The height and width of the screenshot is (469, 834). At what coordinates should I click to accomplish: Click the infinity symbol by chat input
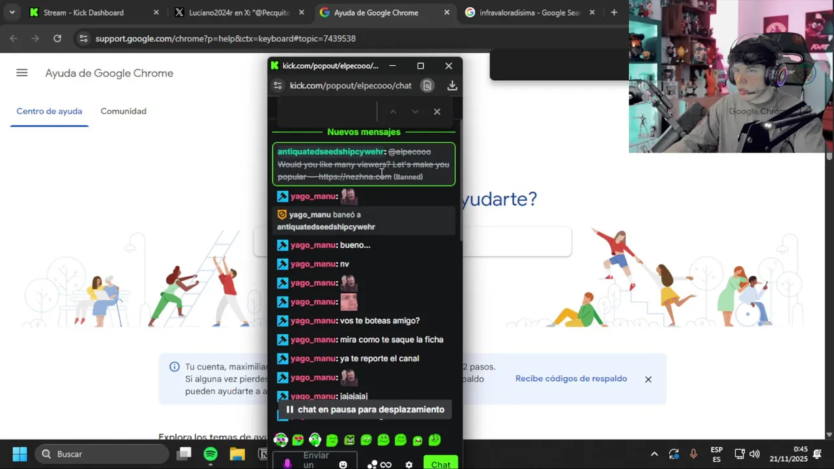point(386,464)
